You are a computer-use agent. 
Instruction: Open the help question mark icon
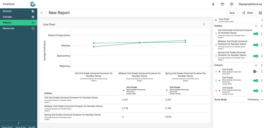pos(232,4)
